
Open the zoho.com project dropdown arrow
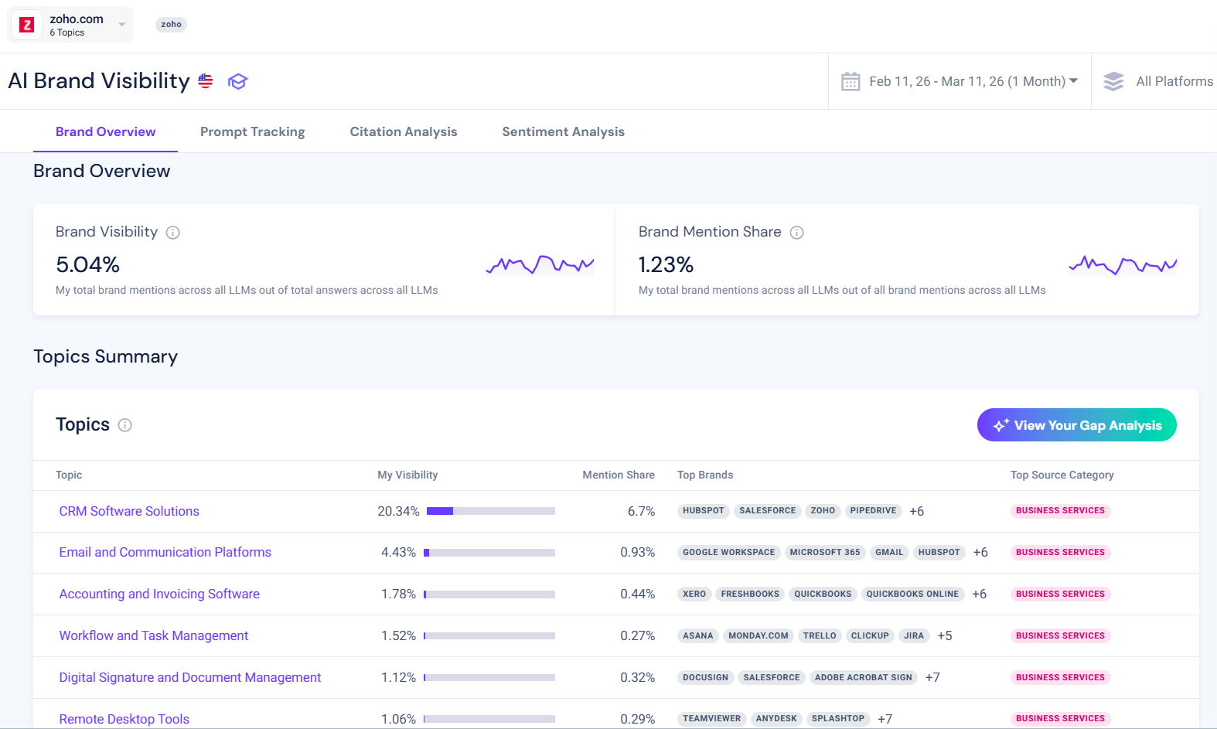[x=121, y=25]
